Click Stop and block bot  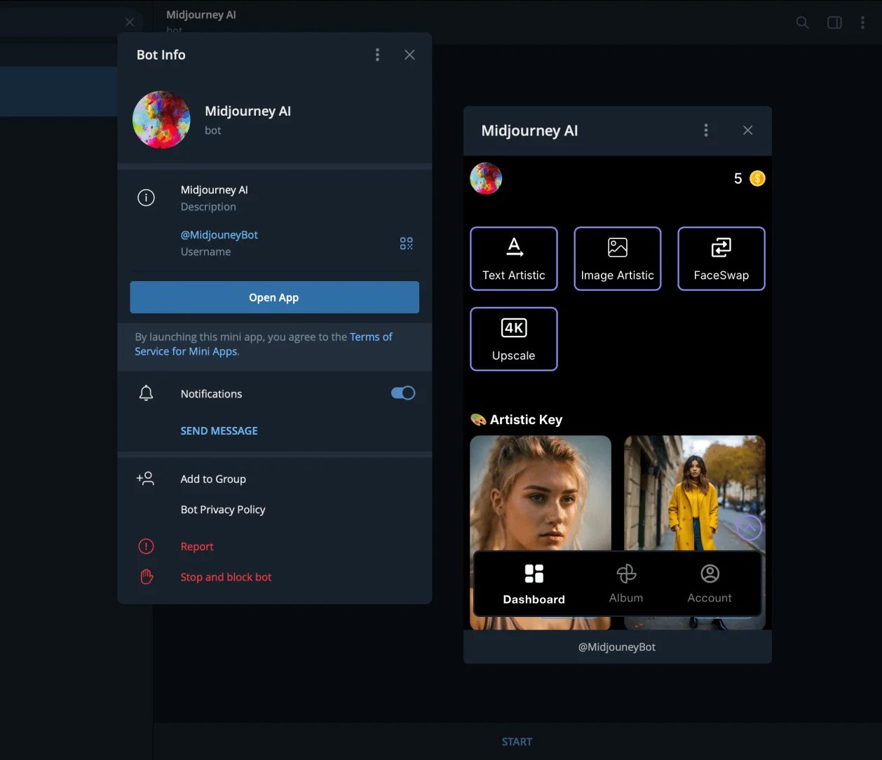(x=226, y=577)
